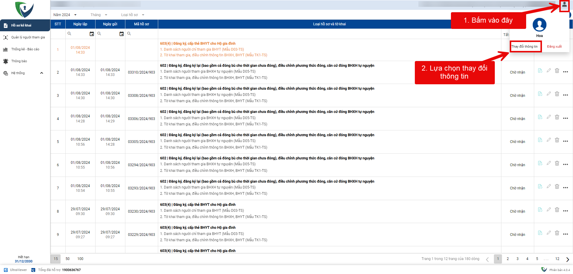Open the Năm 2024 year dropdown
The image size is (573, 274).
click(65, 15)
